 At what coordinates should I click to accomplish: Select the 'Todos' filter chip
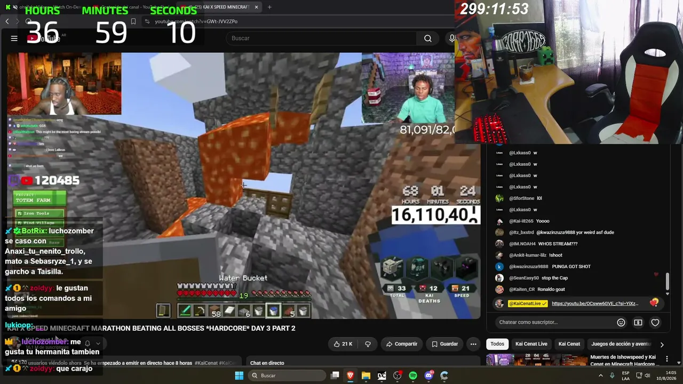point(497,344)
